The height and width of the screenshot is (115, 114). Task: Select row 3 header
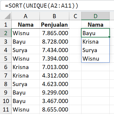(6, 41)
